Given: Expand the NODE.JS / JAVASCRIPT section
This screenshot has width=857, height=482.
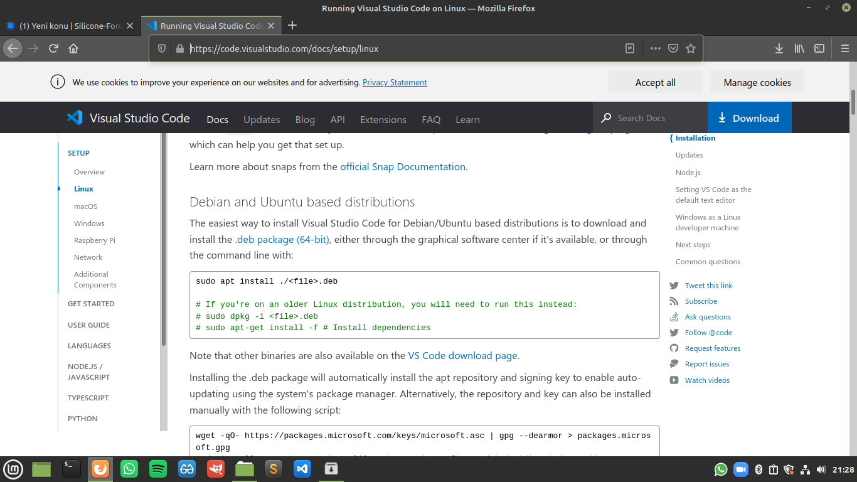Looking at the screenshot, I should [x=88, y=372].
